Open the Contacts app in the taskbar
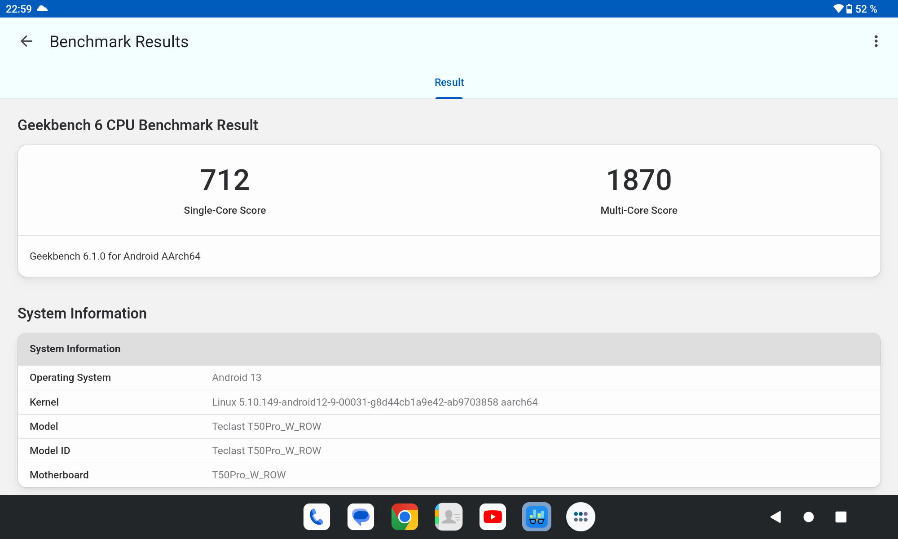The width and height of the screenshot is (898, 539). 449,517
